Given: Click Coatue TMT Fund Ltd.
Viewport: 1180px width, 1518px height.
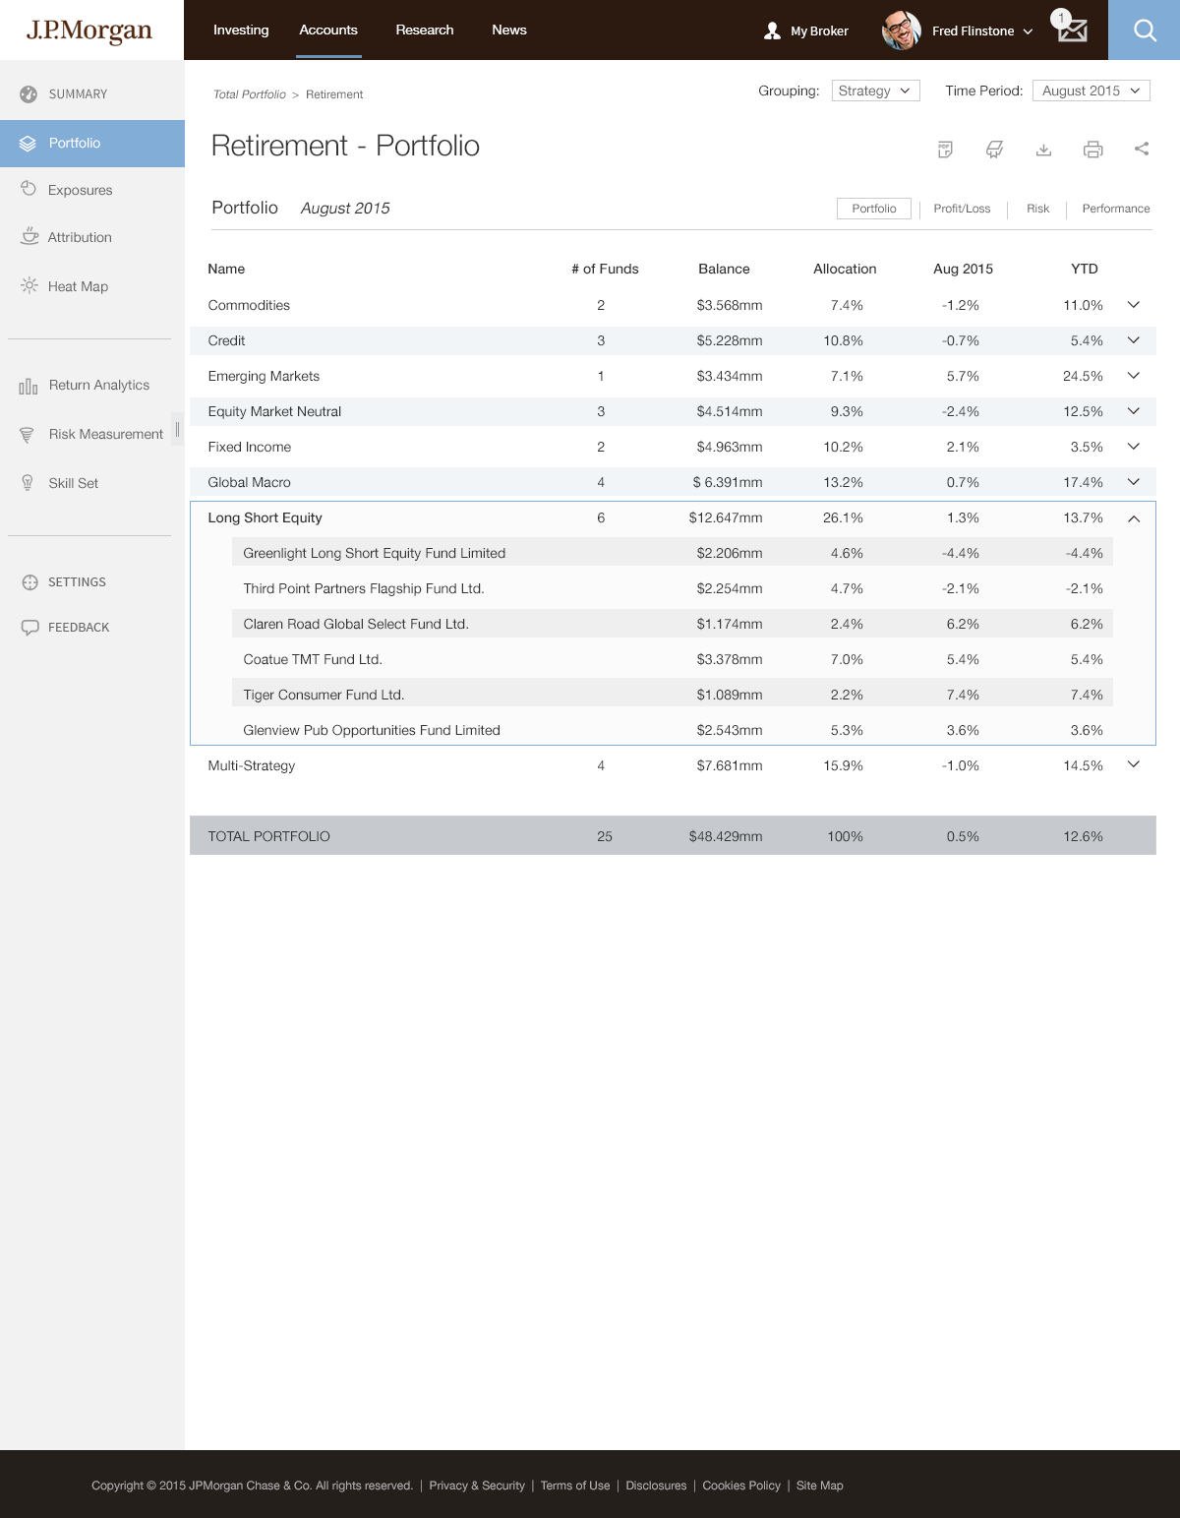Looking at the screenshot, I should (x=313, y=659).
